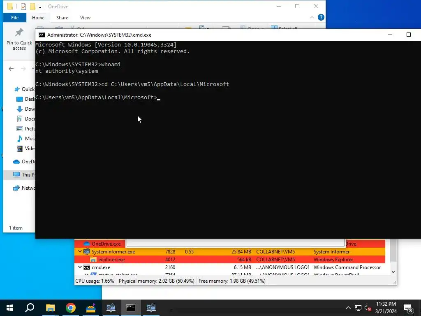Image resolution: width=421 pixels, height=316 pixels.
Task: Click PID 4012 cell
Action: point(170,260)
